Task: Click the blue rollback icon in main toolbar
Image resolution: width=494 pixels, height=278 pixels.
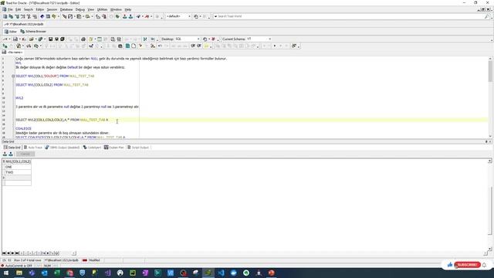Action: point(130,16)
